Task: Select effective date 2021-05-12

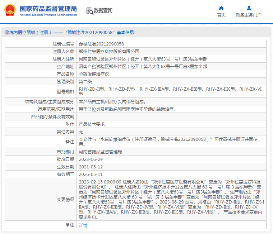Action: coord(91,167)
